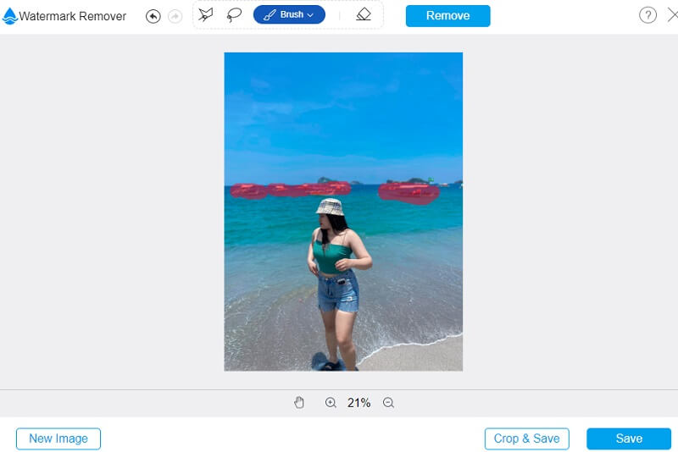678x452 pixels.
Task: Activate the hand pan tool
Action: pos(299,403)
